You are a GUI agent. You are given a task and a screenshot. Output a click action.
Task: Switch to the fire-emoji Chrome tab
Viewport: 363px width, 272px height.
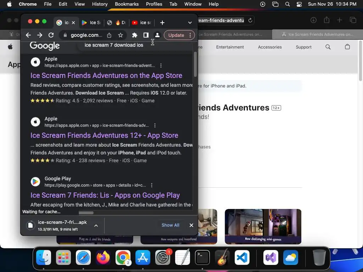click(117, 23)
